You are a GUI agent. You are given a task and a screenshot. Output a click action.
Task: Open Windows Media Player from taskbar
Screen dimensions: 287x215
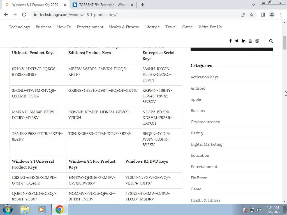(42, 210)
